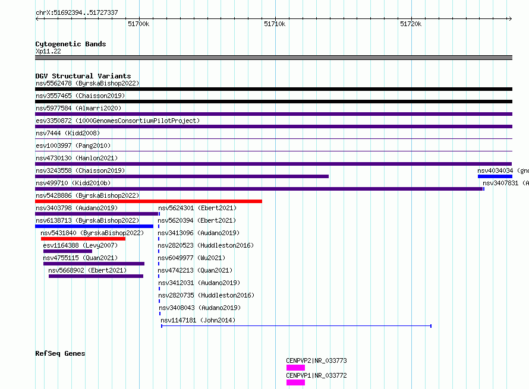Click the purple bar under esv3350872
Image resolution: width=529 pixels, height=389 pixels.
pos(273,126)
